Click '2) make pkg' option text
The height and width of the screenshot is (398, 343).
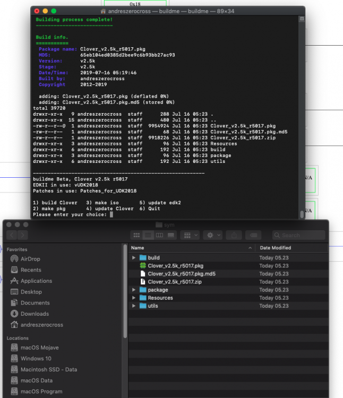tap(49, 209)
